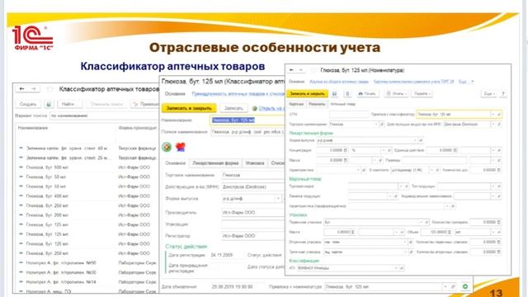Screen dimensions: 528x297
Task: Switch to Реквизиты tab in Номенклатура window
Action: point(317,104)
